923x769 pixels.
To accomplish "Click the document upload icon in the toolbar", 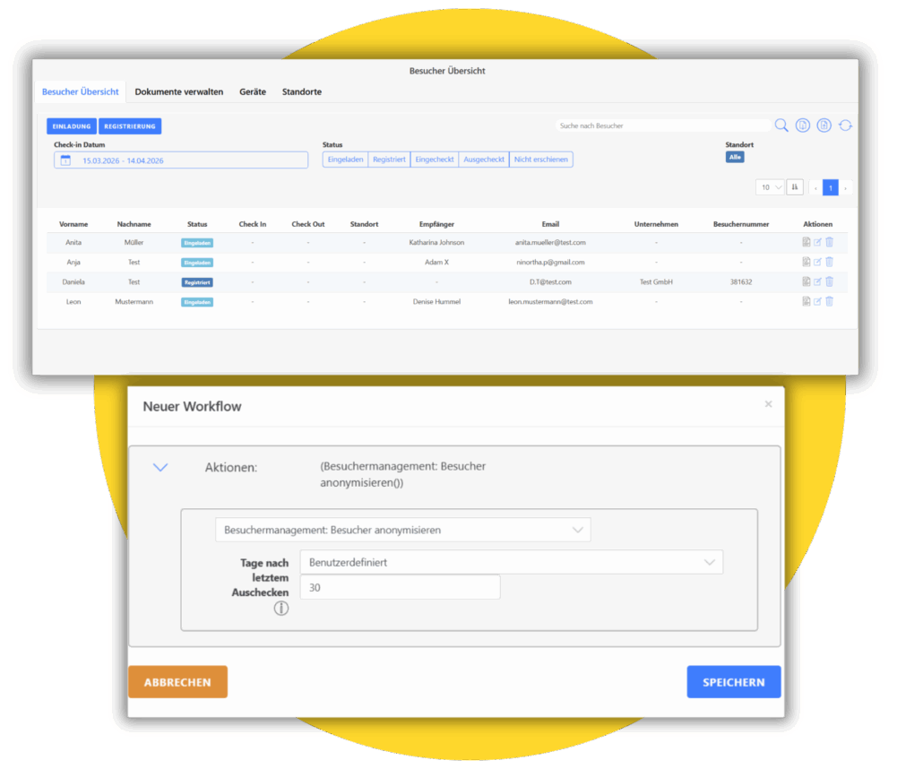I will coord(824,125).
